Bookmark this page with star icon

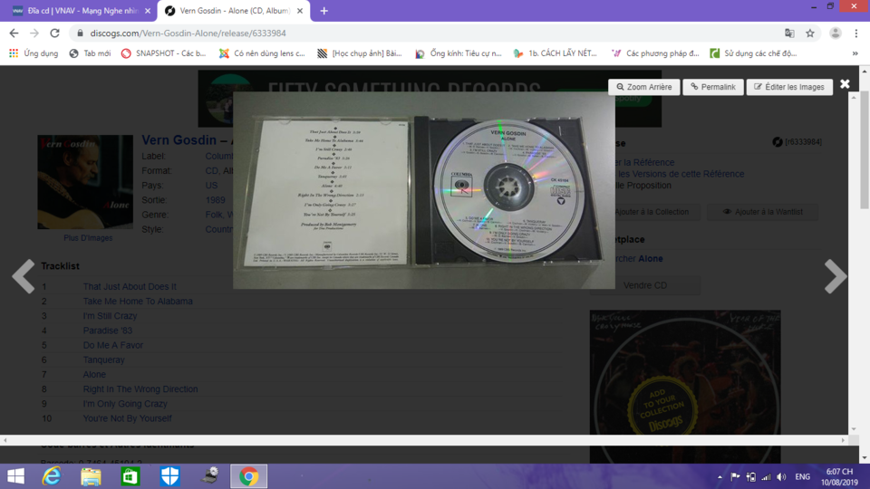click(810, 34)
